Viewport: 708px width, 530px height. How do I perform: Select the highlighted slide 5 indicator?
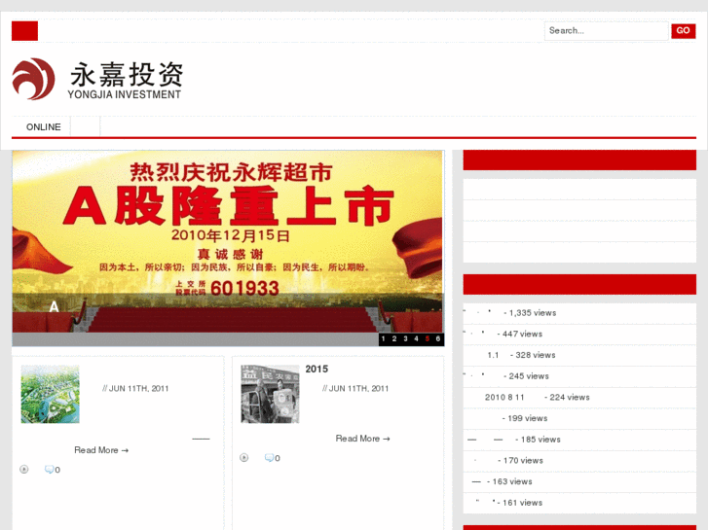tap(428, 338)
